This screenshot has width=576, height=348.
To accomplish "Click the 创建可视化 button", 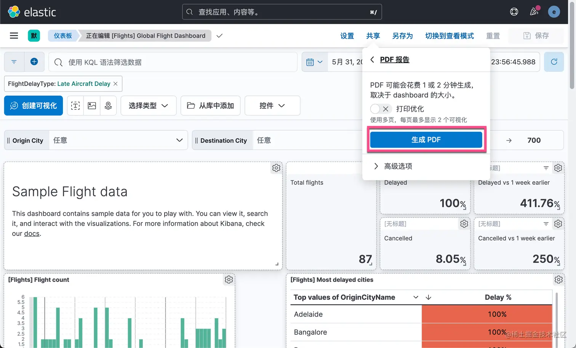I will (x=34, y=106).
